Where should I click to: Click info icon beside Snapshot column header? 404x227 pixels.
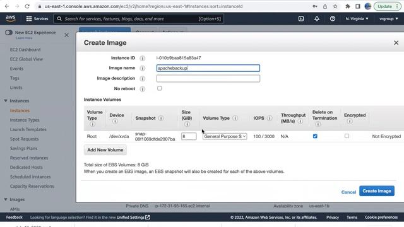(x=161, y=118)
